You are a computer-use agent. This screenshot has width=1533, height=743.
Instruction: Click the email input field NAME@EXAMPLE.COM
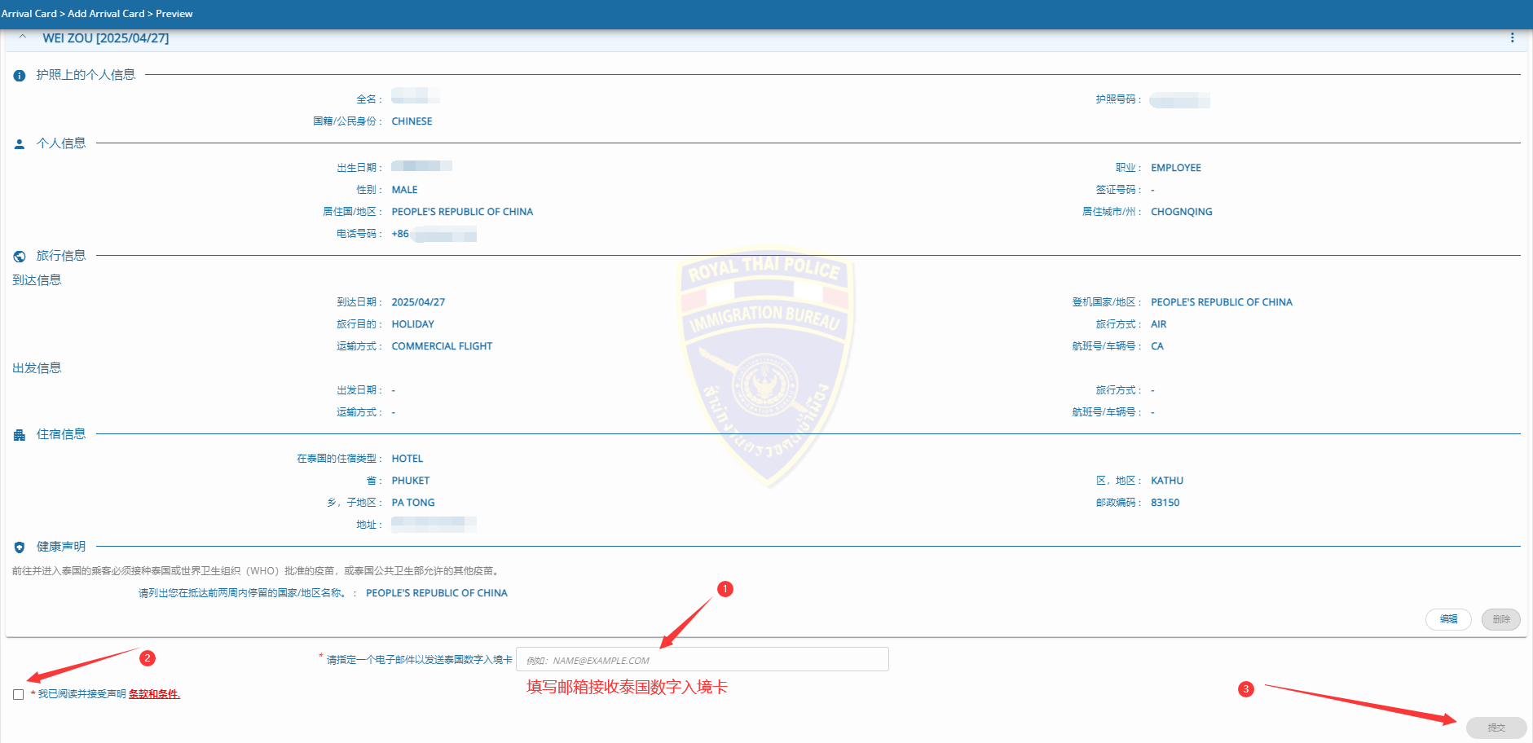(x=703, y=659)
